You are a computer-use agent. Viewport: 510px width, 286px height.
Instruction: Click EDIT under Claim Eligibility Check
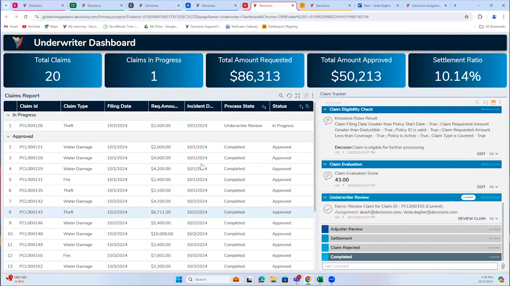tap(481, 154)
